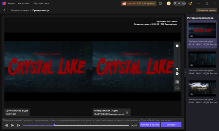The image size is (219, 131).
Task: Step to previous frame
Action: click(x=6, y=125)
